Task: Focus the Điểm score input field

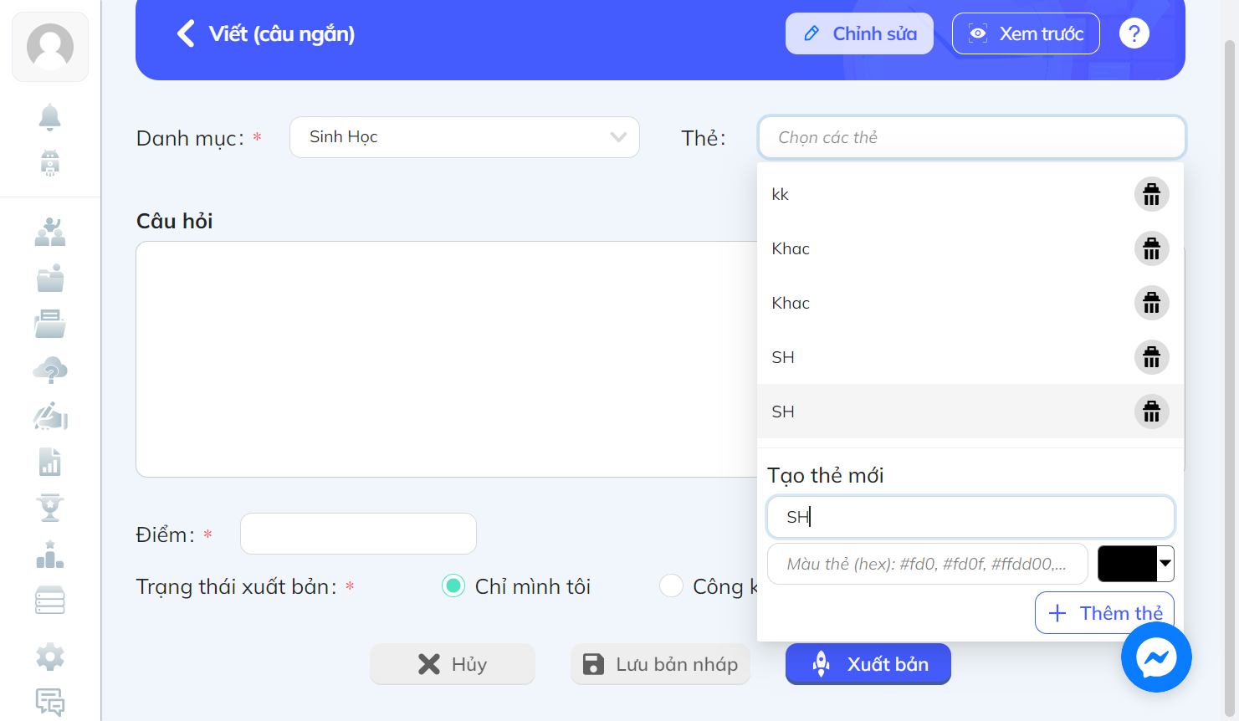Action: [x=358, y=534]
